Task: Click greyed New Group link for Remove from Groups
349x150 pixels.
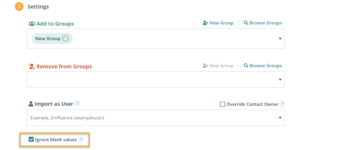Action: point(218,66)
